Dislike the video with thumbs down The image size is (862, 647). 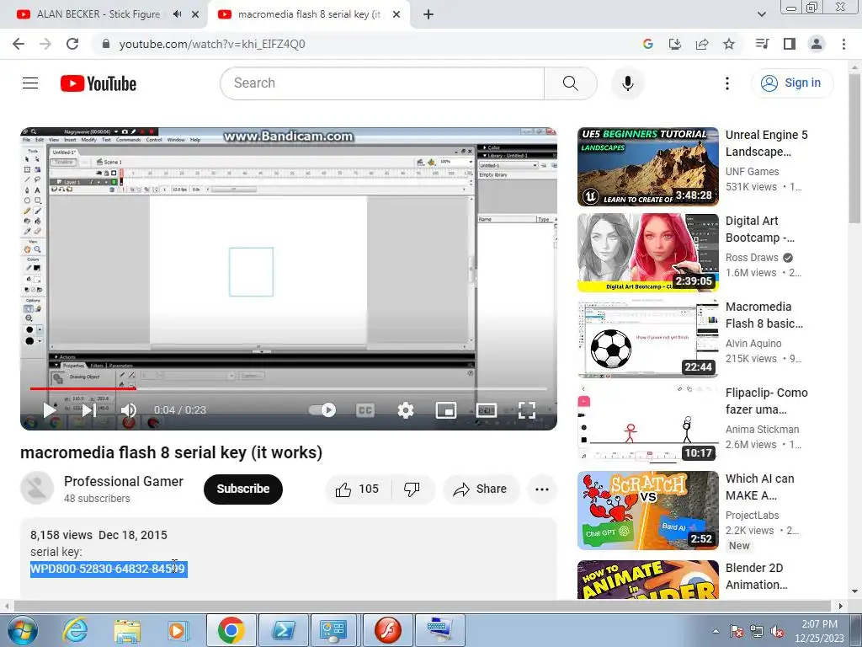[412, 489]
